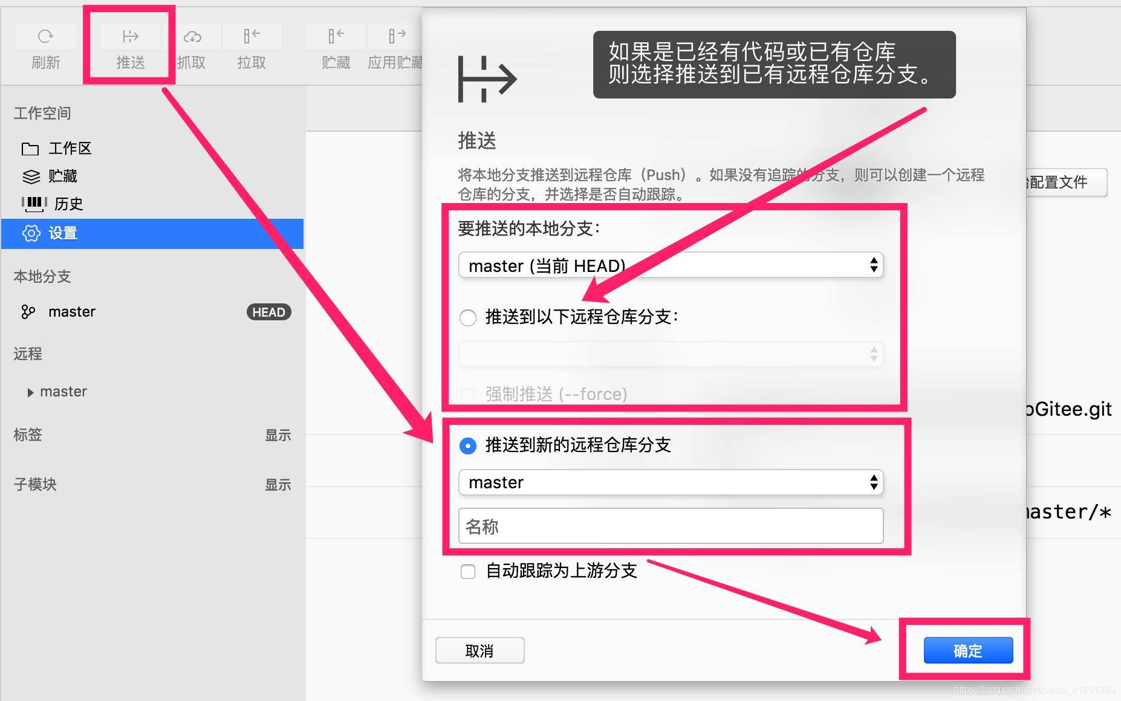Click the 工作空间 section header
The width and height of the screenshot is (1121, 701).
[42, 113]
